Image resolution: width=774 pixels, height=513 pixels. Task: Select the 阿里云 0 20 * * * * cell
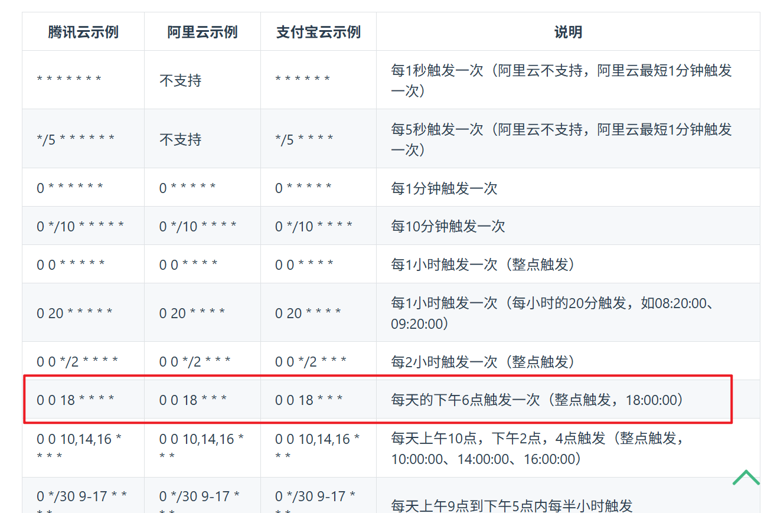[x=192, y=313]
